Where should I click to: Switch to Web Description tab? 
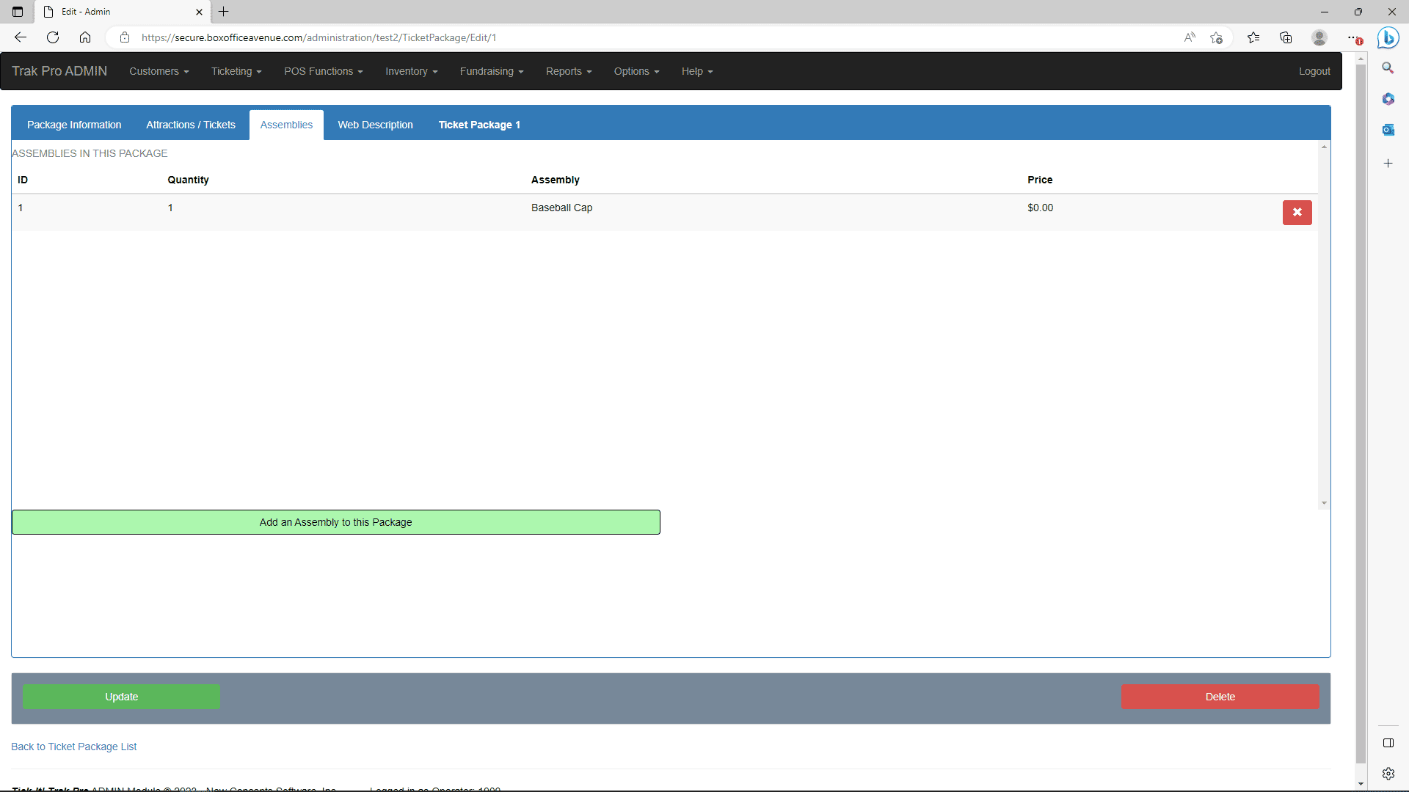(375, 125)
